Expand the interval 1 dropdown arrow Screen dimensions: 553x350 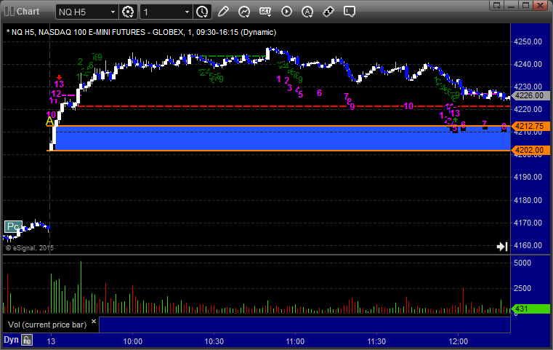(187, 12)
